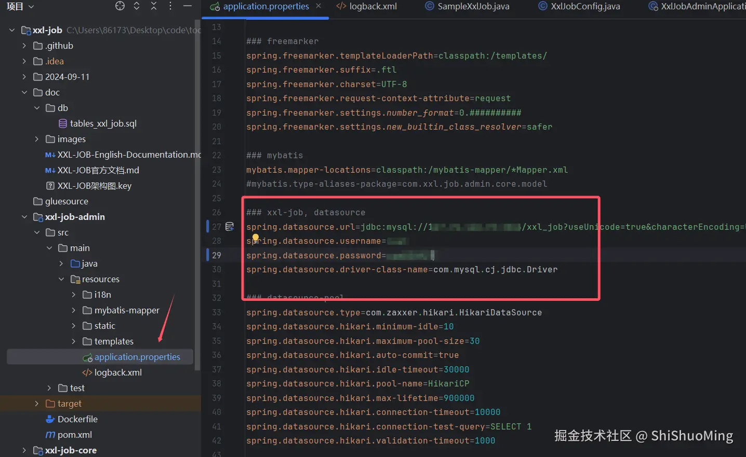746x457 pixels.
Task: Switch to the XxlJobAdminApplication editor tab
Action: click(x=696, y=6)
